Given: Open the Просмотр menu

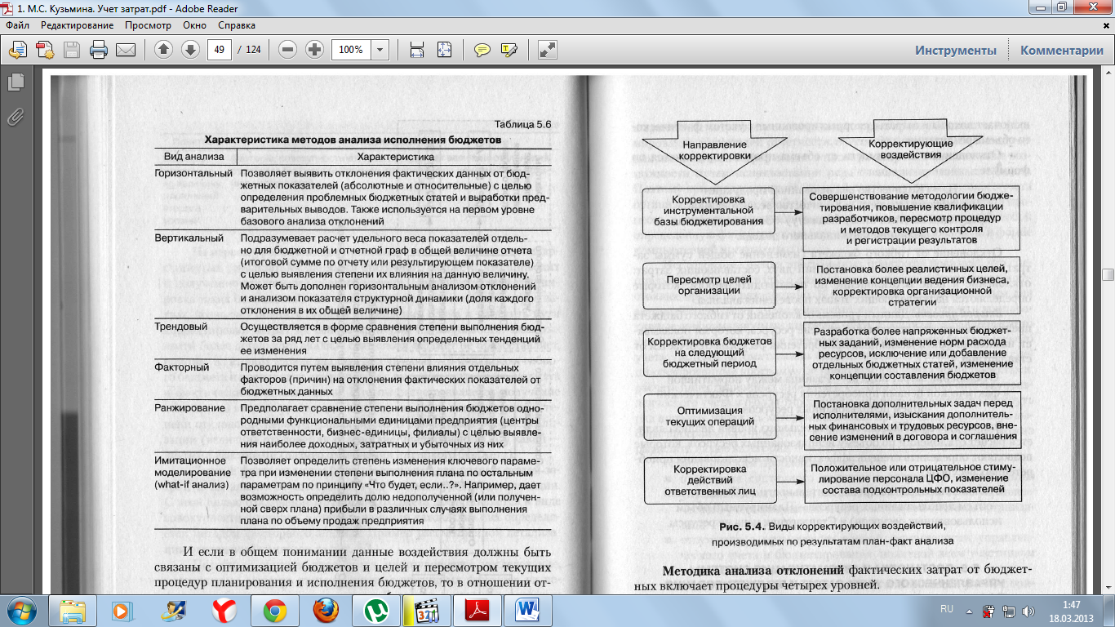Looking at the screenshot, I should pyautogui.click(x=148, y=25).
